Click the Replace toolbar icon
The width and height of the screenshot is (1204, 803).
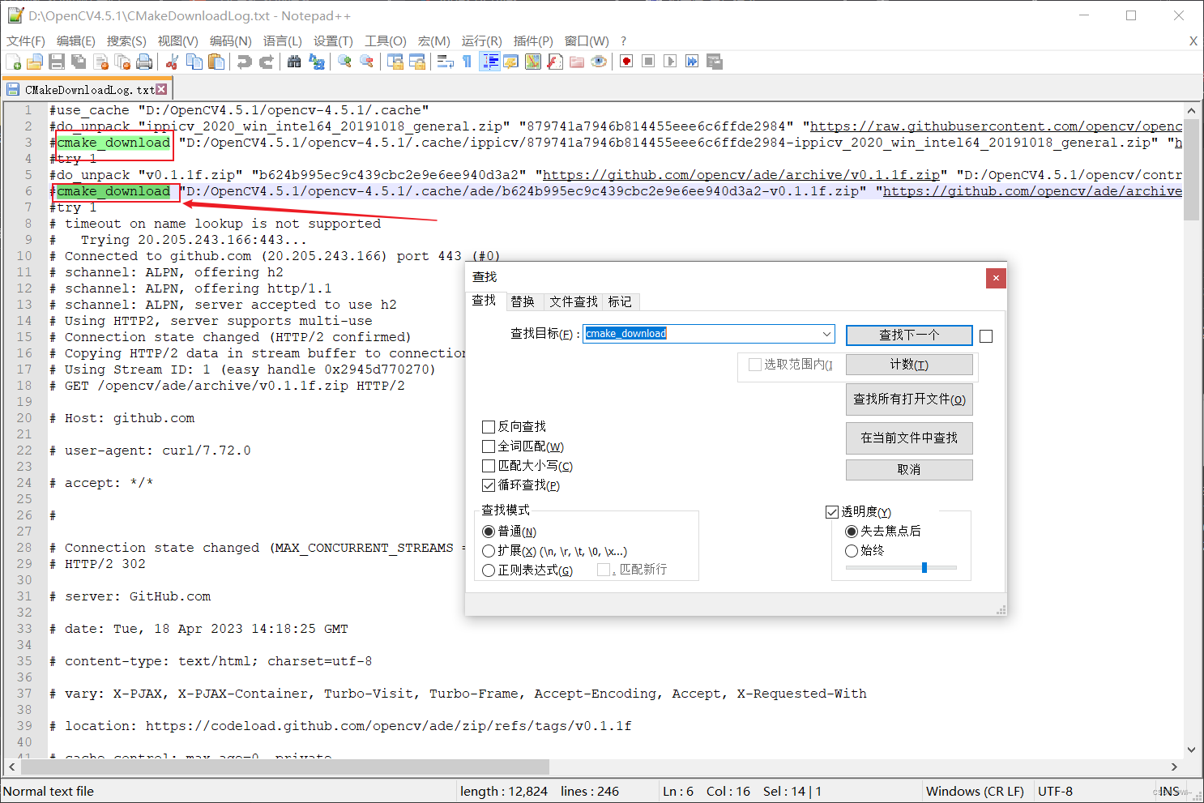(317, 62)
